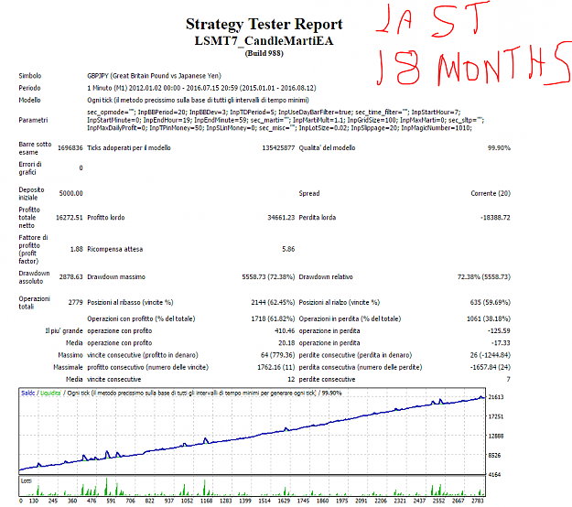Click profit factor value 1.88
This screenshot has height=507, width=572.
click(76, 249)
